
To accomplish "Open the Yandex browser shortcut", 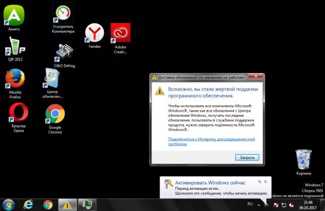I will 94,36.
